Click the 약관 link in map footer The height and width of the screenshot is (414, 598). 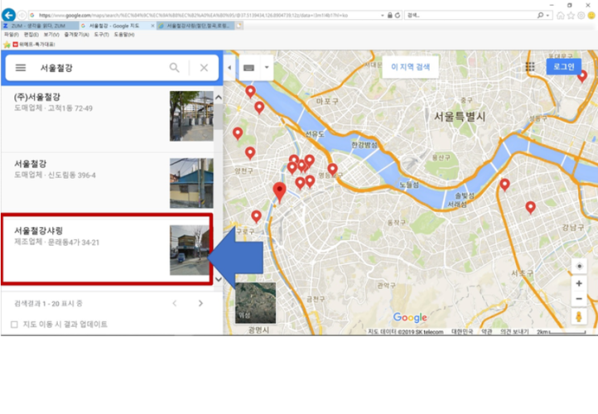(486, 332)
